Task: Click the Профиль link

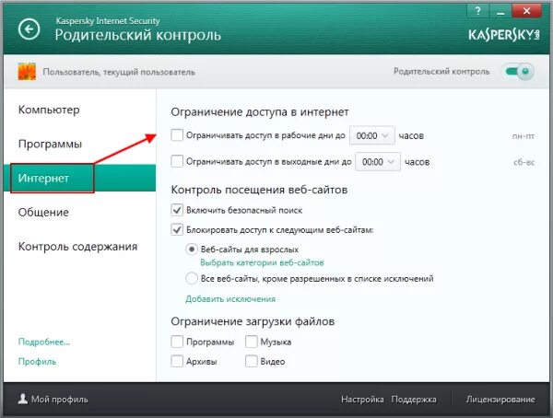Action: pos(37,362)
